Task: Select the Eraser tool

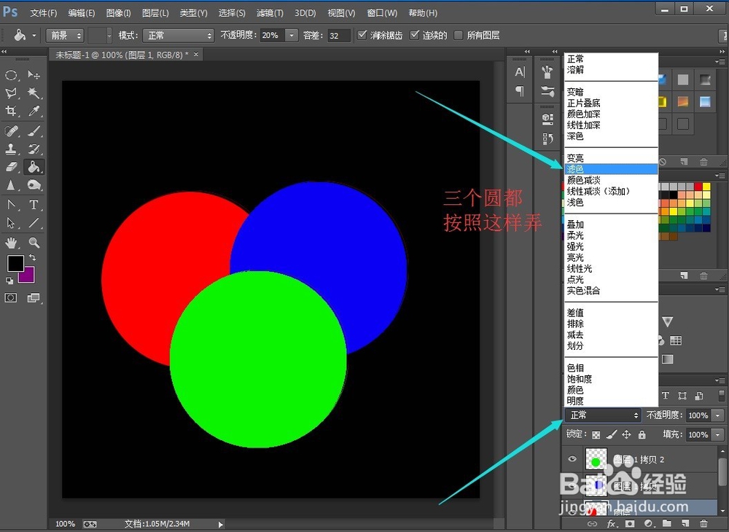Action: point(11,167)
